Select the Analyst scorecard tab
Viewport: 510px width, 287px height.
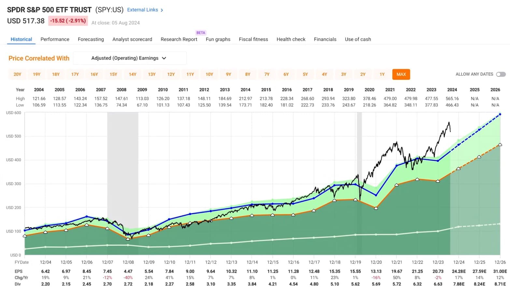(x=132, y=39)
